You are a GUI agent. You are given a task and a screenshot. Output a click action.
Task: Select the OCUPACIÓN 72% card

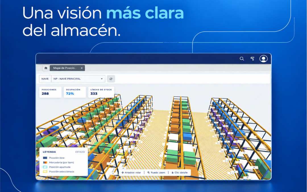pos(74,92)
